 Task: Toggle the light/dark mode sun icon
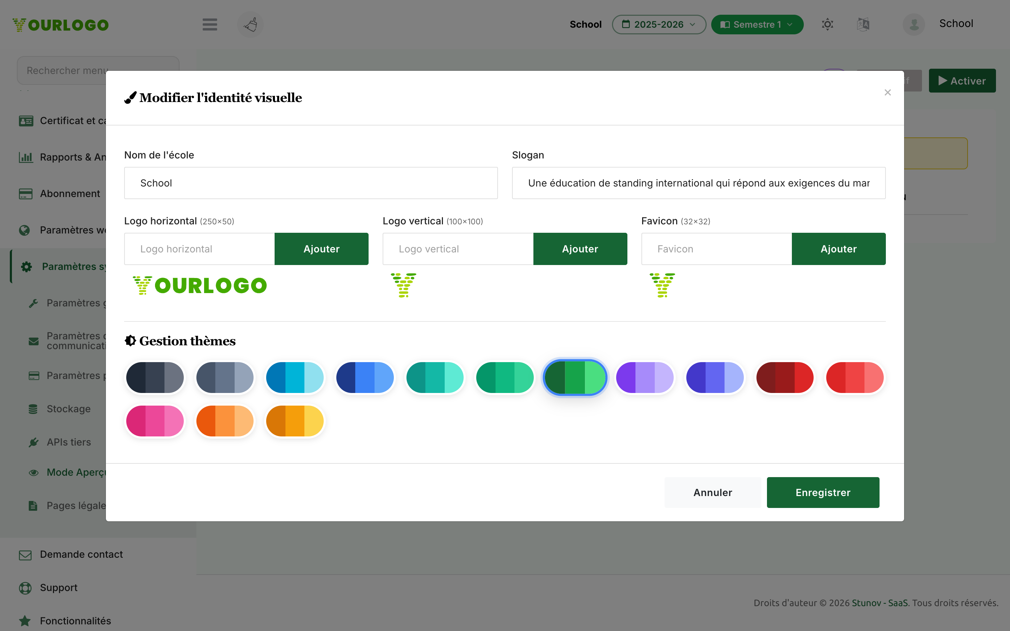(x=827, y=24)
